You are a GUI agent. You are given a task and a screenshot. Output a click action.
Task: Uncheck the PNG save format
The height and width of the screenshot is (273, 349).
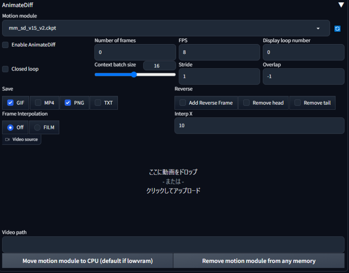click(x=68, y=103)
